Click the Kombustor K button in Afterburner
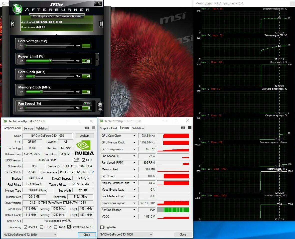The width and height of the screenshot is (295, 239). click(x=12, y=24)
